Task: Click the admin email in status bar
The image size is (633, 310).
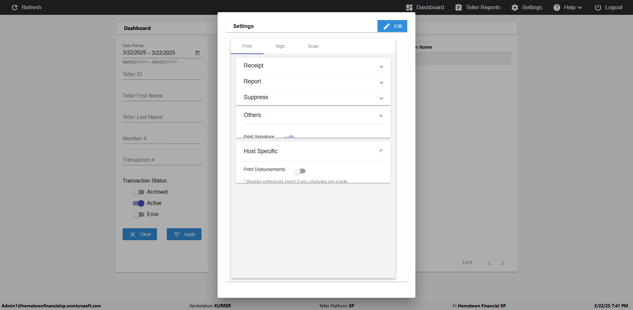Action: (x=51, y=306)
